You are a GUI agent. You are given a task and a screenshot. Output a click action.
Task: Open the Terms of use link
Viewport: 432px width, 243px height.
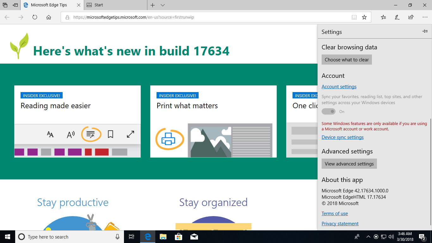pos(335,214)
